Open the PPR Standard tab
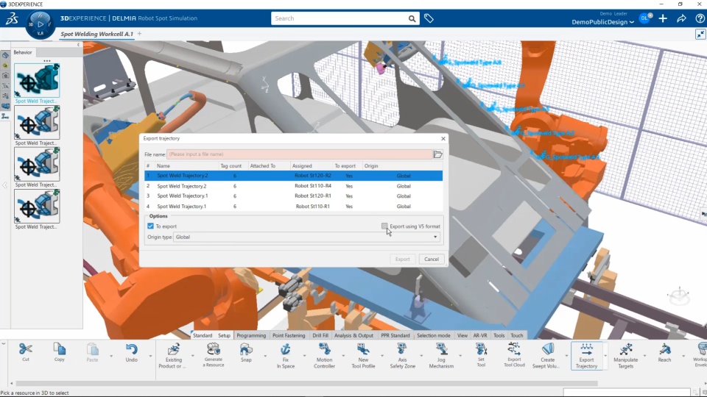This screenshot has width=707, height=397. [395, 335]
